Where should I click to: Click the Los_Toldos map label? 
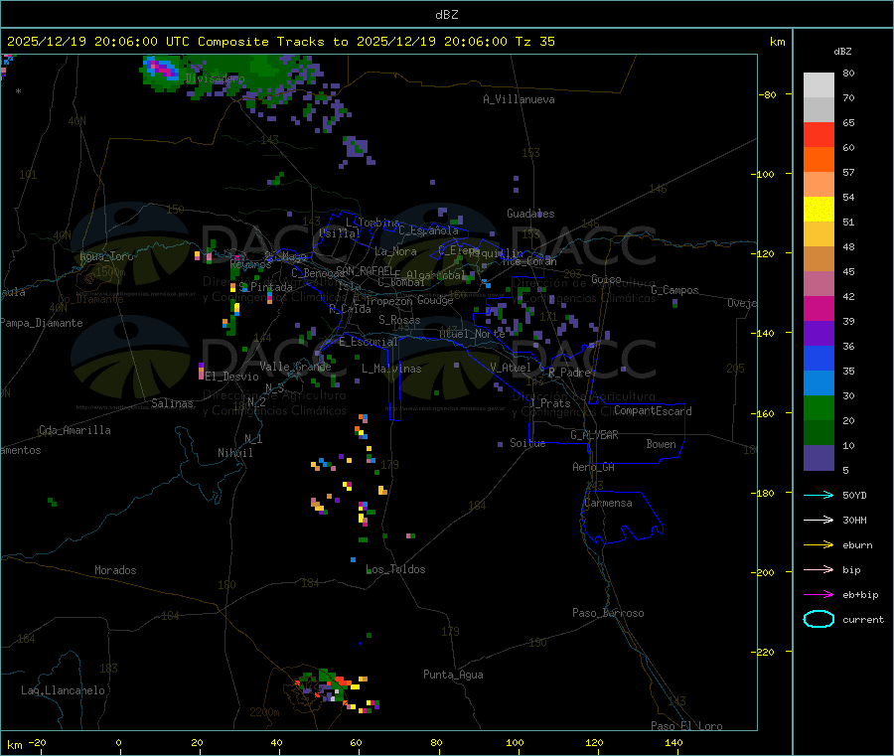[x=395, y=569]
